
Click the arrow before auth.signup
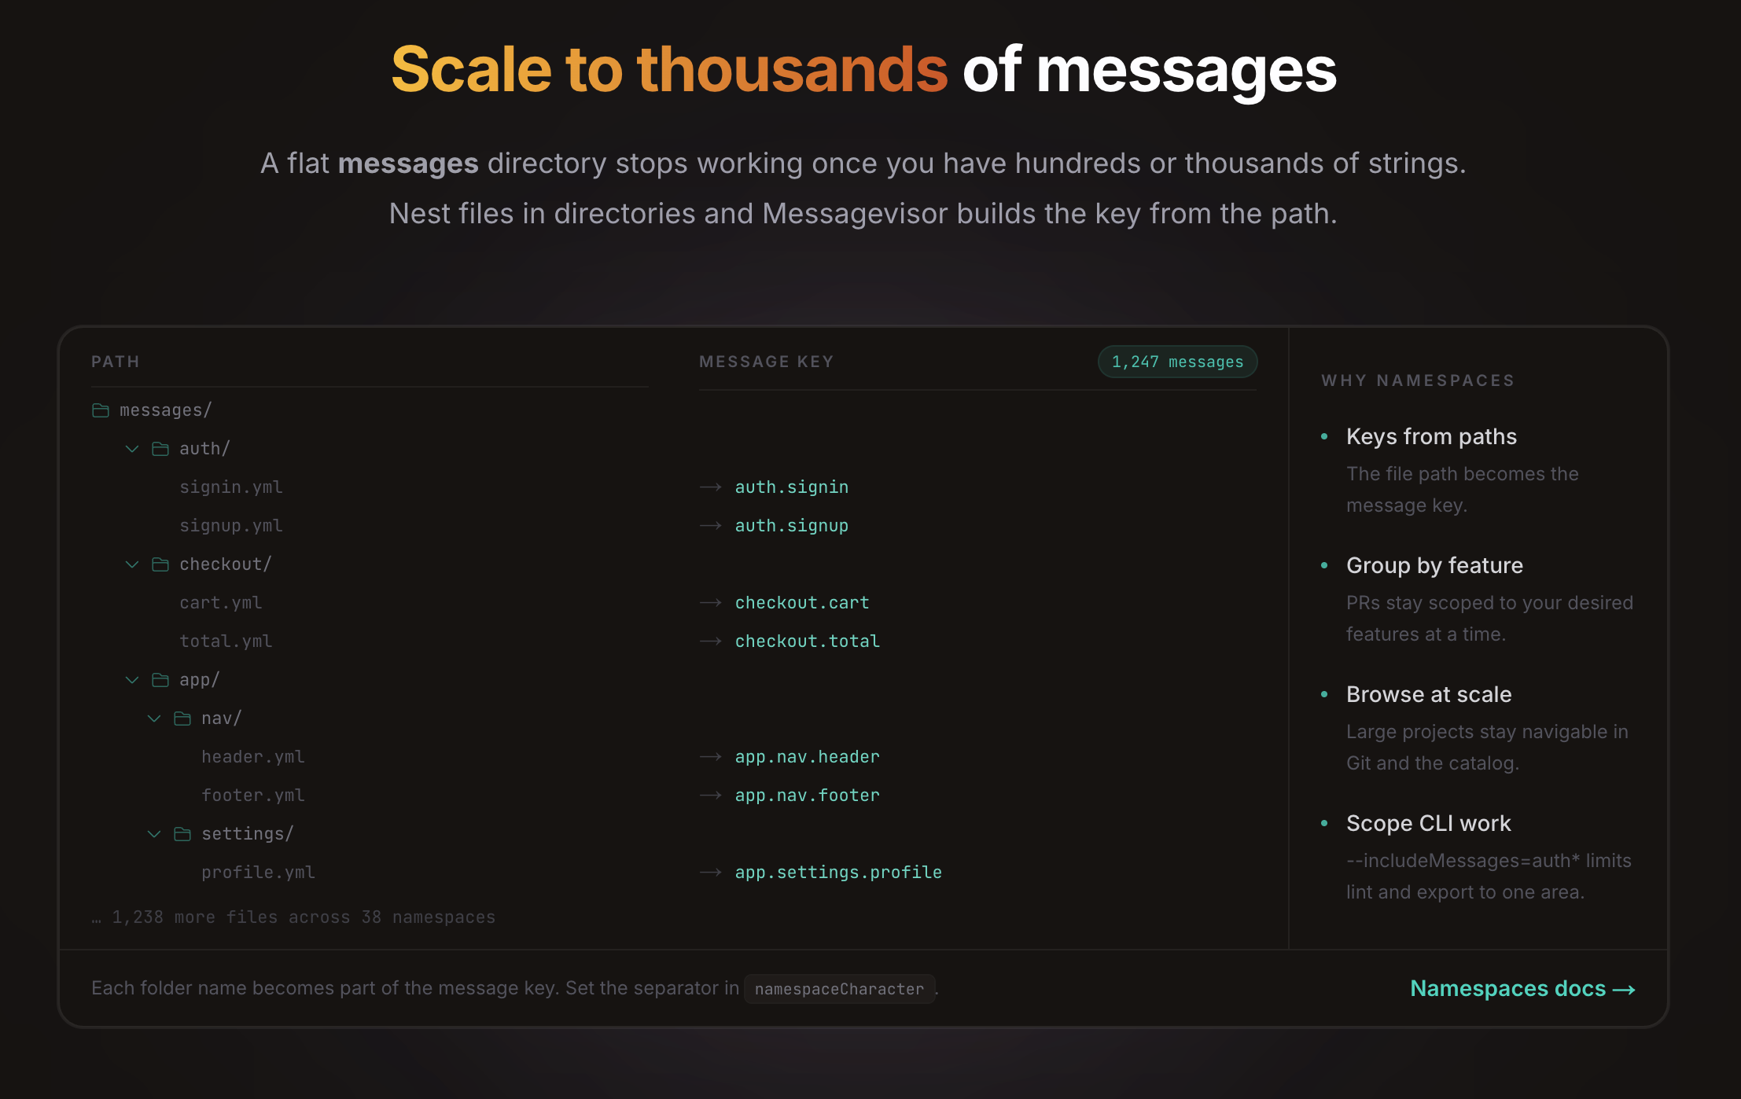pos(711,526)
